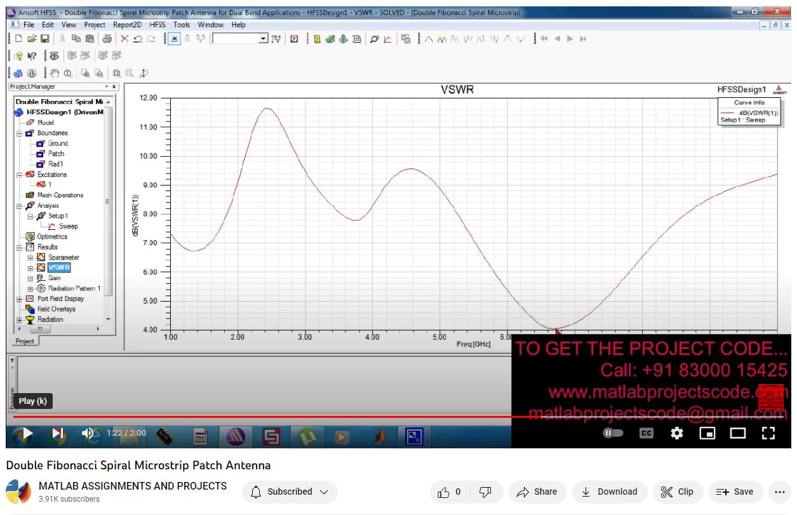Collapse the Boundaries tree node
The width and height of the screenshot is (797, 515).
20,133
